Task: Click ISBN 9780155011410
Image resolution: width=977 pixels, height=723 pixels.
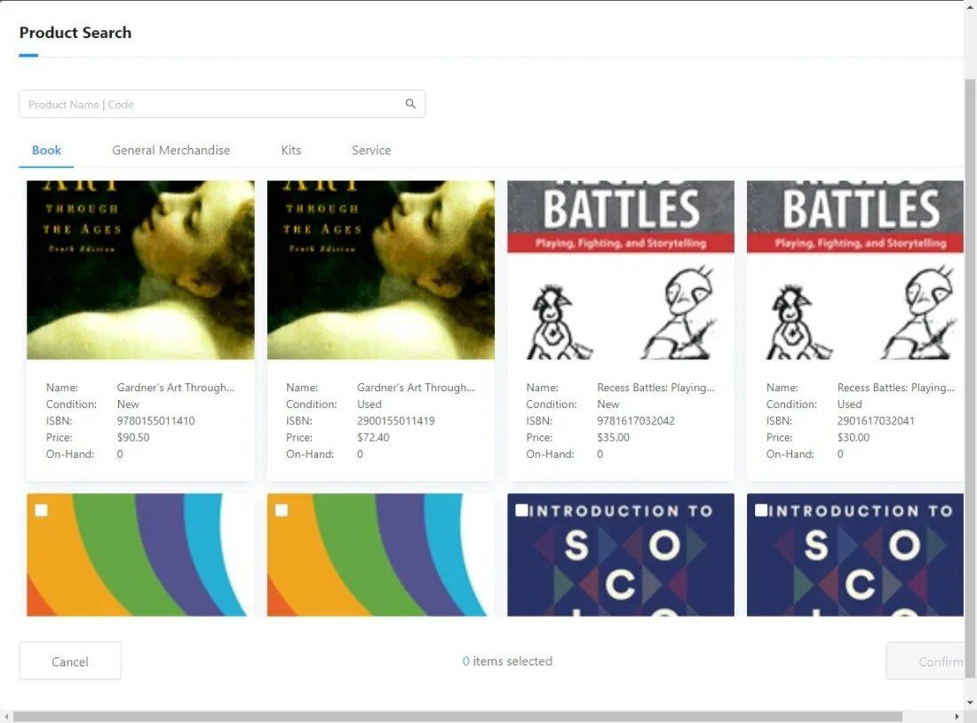Action: click(x=155, y=420)
